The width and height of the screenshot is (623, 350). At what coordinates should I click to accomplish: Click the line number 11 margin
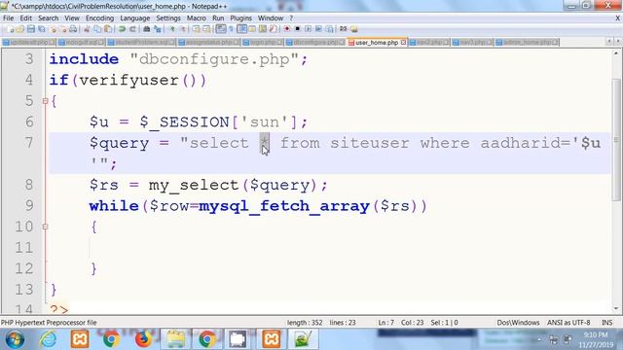point(23,248)
